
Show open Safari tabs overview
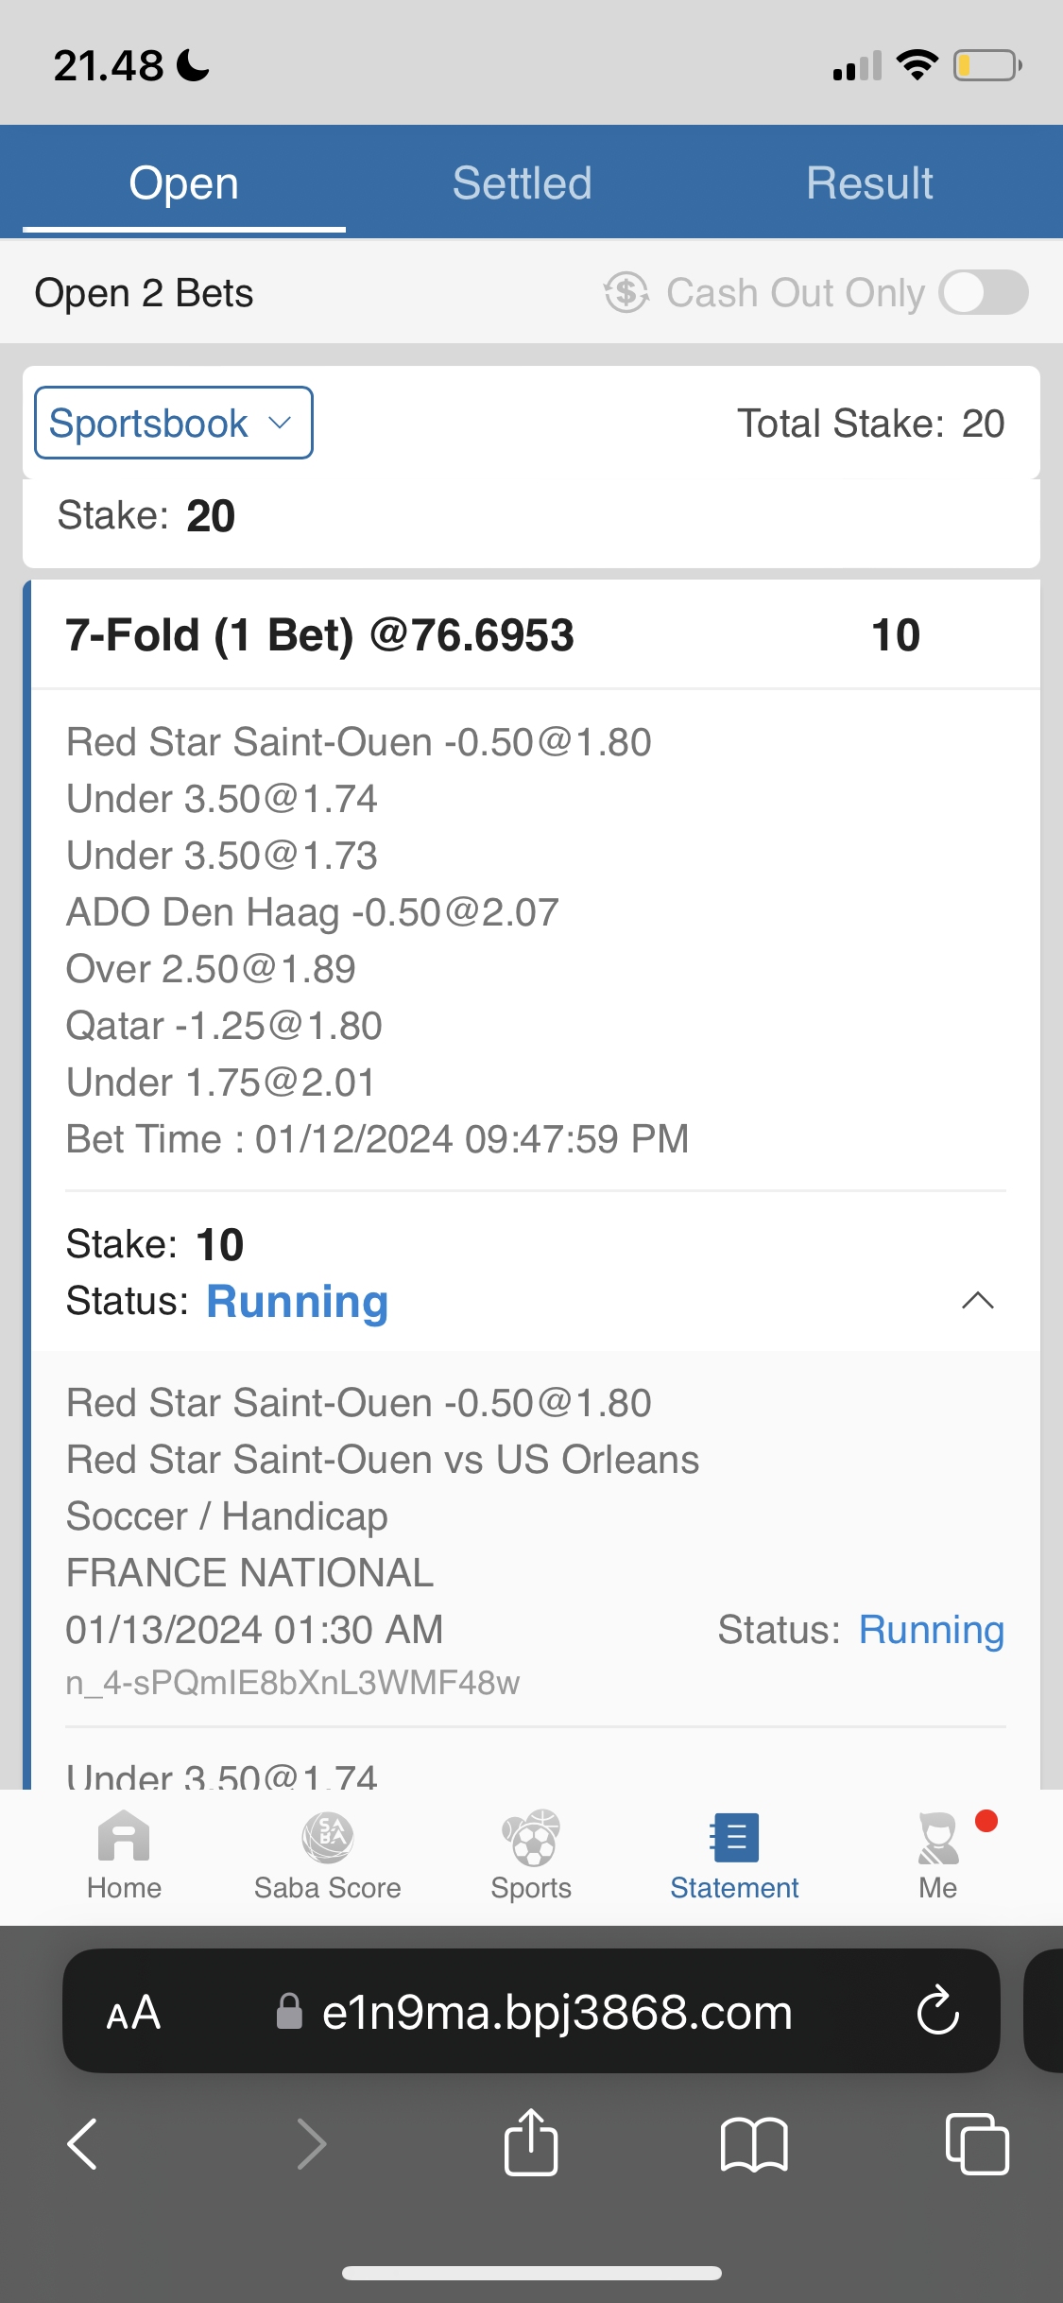[977, 2142]
